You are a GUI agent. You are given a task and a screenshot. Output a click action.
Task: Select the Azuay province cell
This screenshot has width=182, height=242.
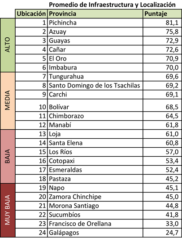95,31
